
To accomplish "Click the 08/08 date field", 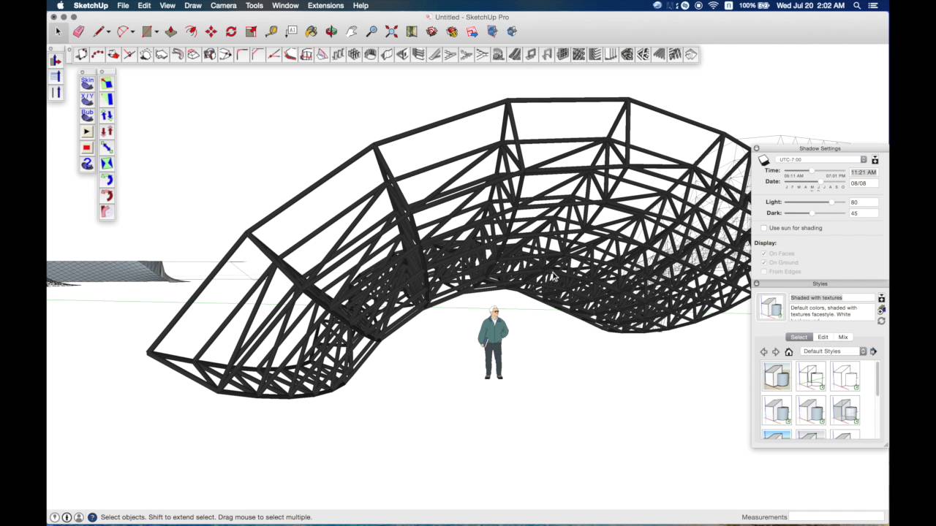I will click(x=864, y=183).
